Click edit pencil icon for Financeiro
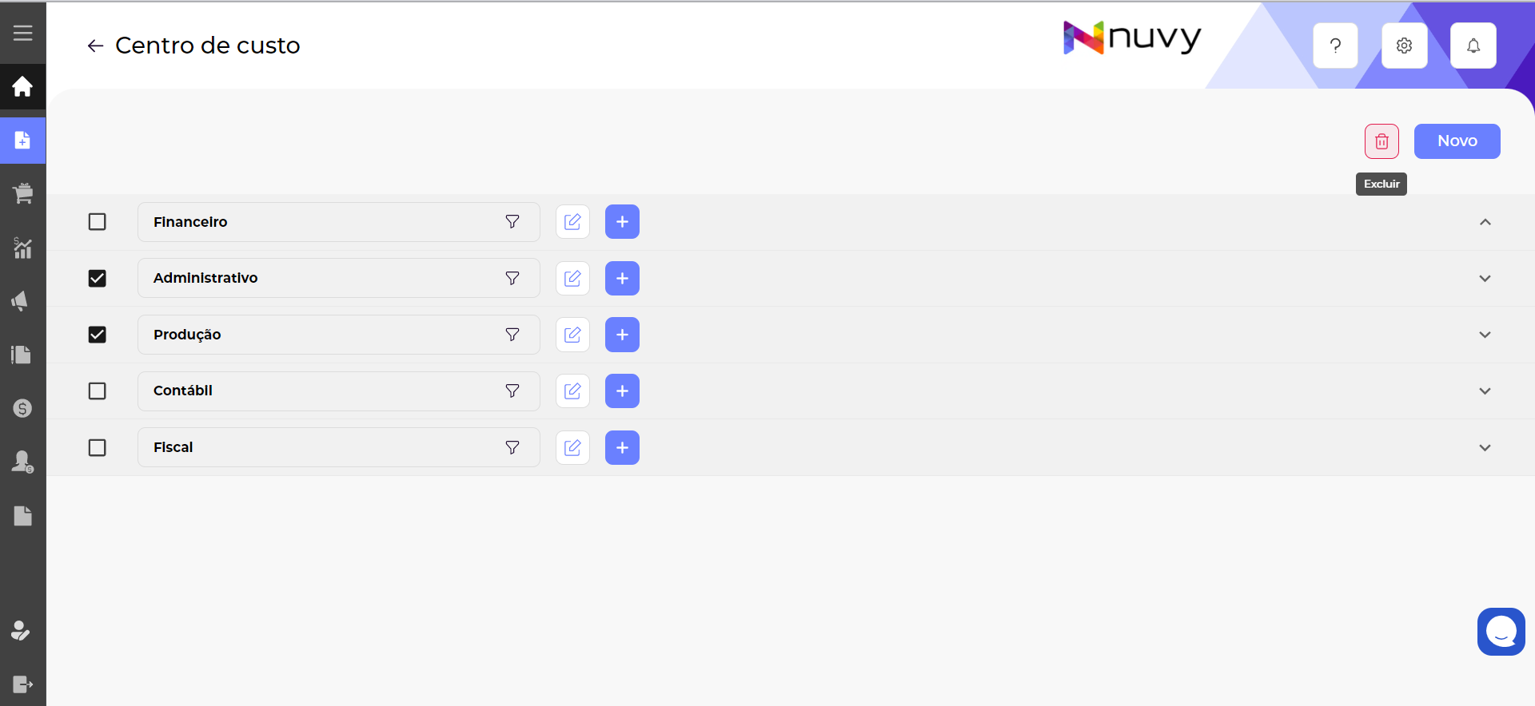 [x=572, y=222]
